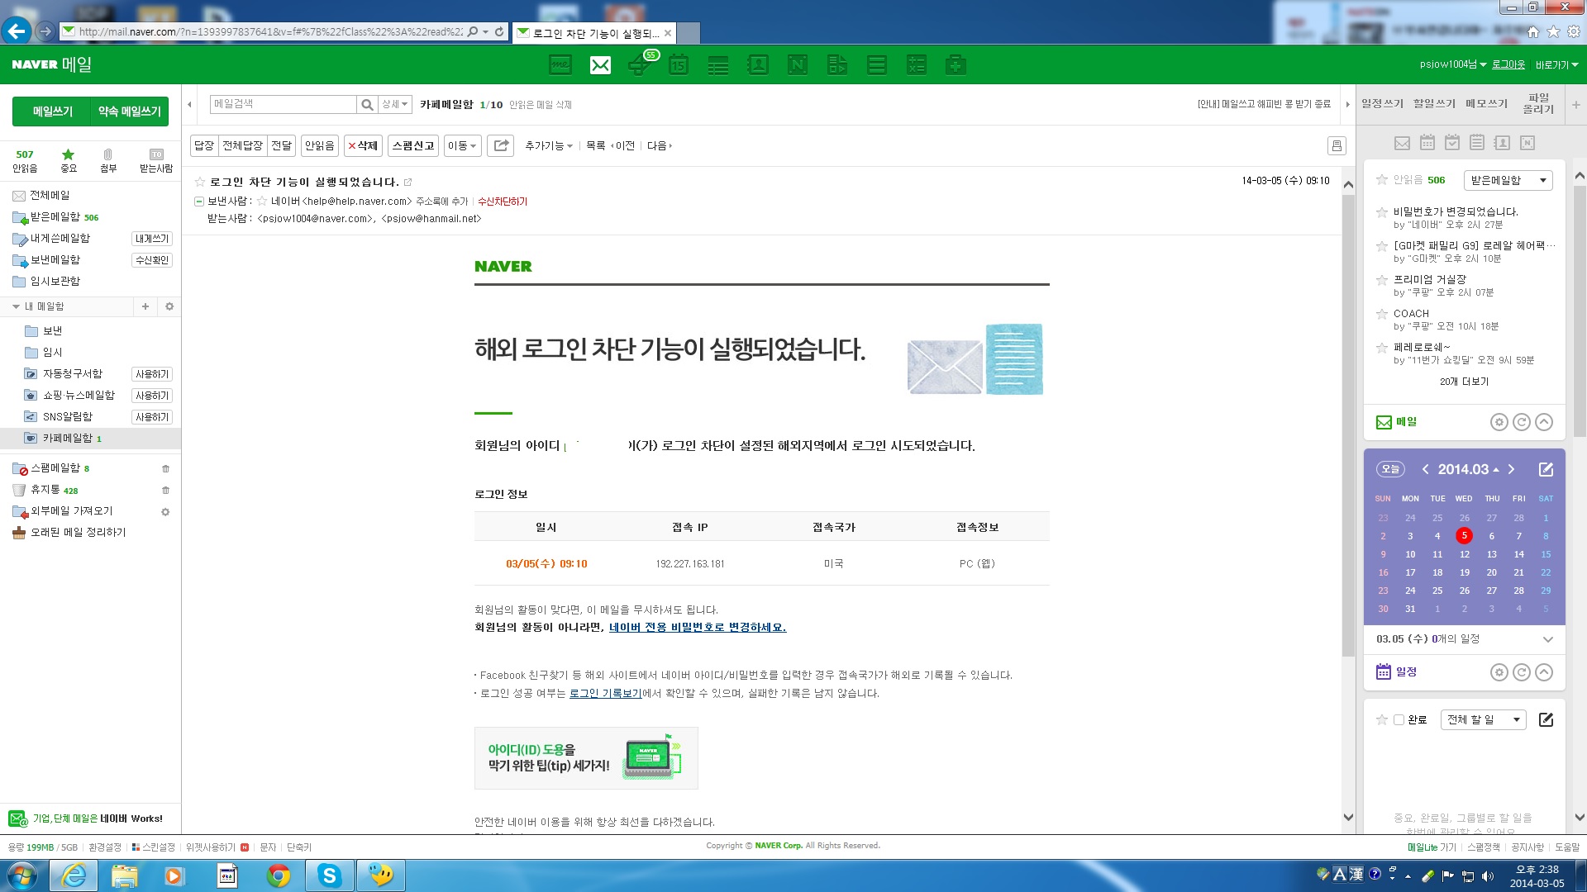Viewport: 1587px width, 892px height.
Task: Star the COACH mail in widget
Action: pyautogui.click(x=1381, y=314)
